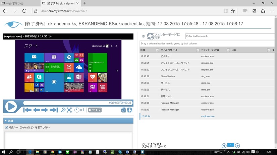Click フィルターモードに戻る button
The height and width of the screenshot is (155, 277).
(x=163, y=36)
